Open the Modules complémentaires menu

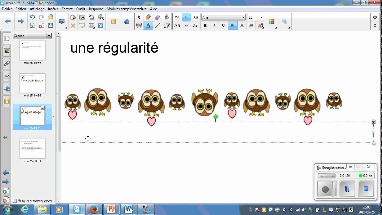click(127, 9)
